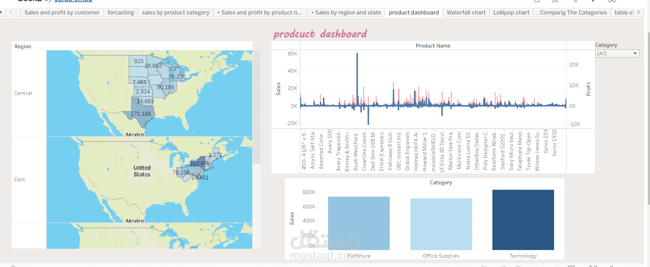The image size is (650, 267).
Task: Switch to the forcasting tab
Action: [x=121, y=12]
